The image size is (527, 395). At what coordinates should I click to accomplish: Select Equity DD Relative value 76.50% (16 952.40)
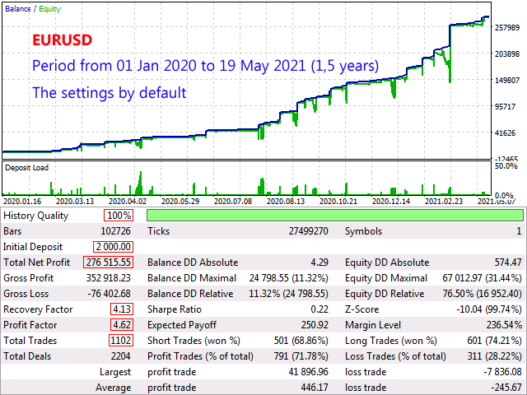[482, 294]
